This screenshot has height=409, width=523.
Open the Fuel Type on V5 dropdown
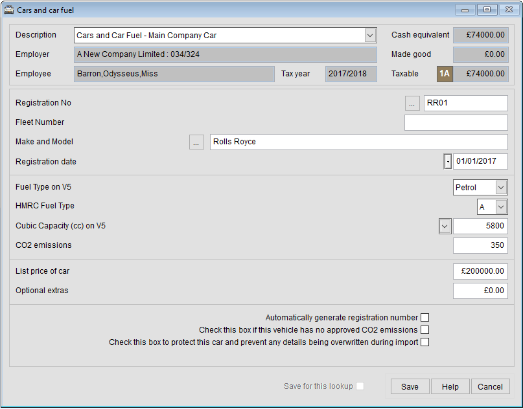pyautogui.click(x=500, y=187)
